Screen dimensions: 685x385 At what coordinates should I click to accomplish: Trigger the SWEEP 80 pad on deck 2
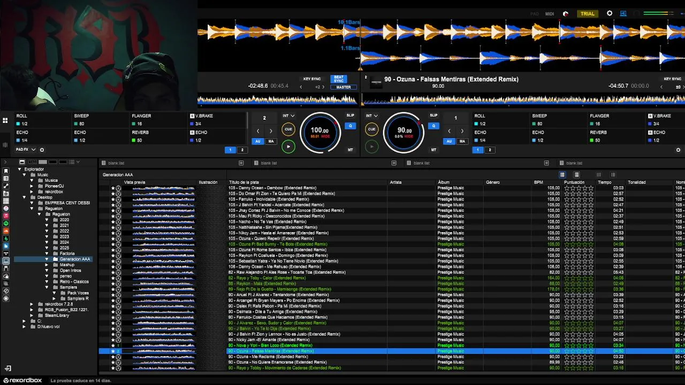tap(558, 120)
